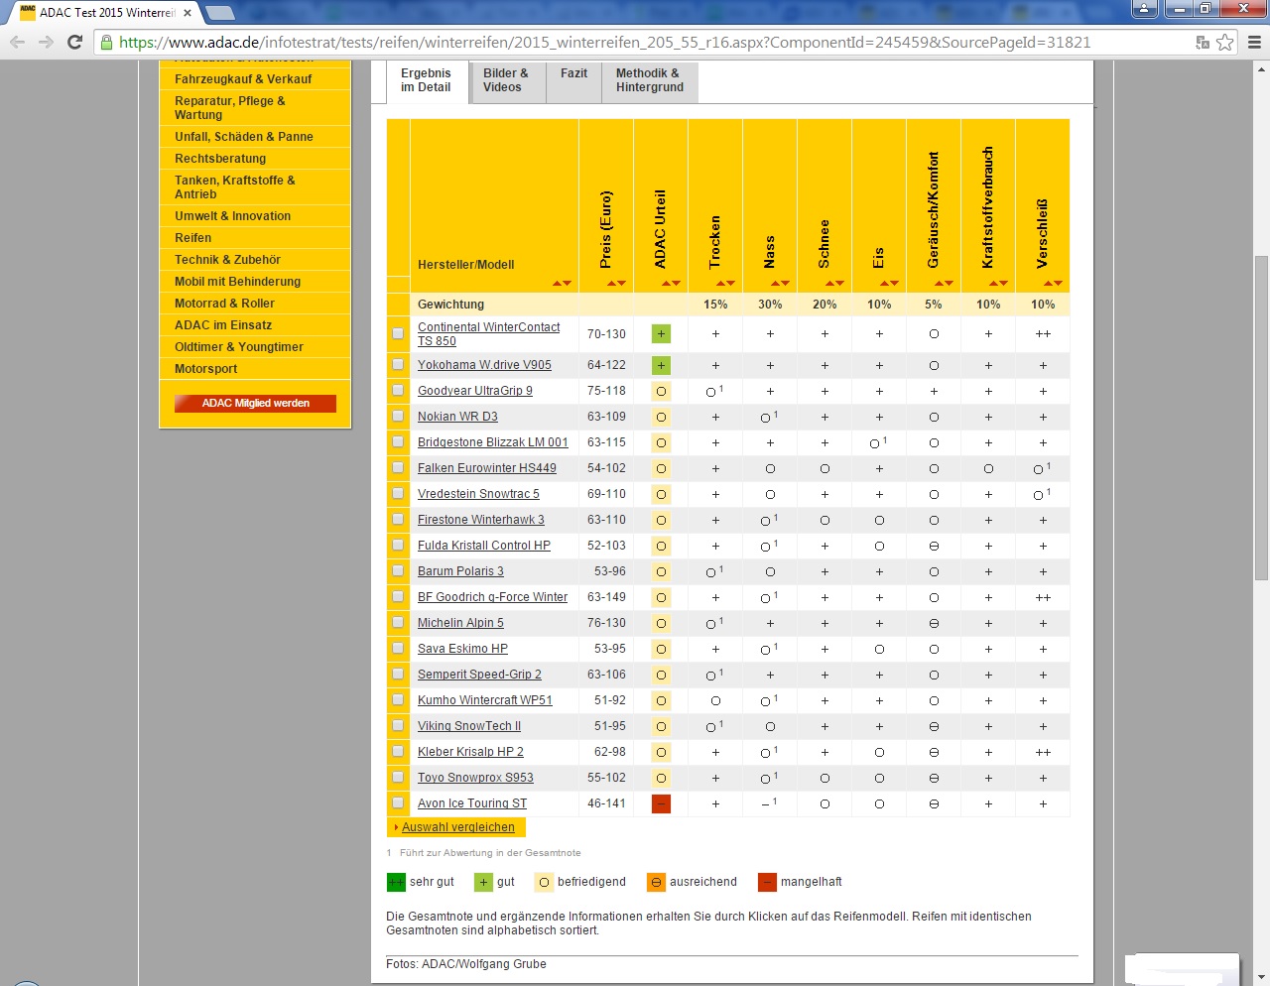Focus the address bar URL field
This screenshot has height=986, width=1270.
click(605, 43)
